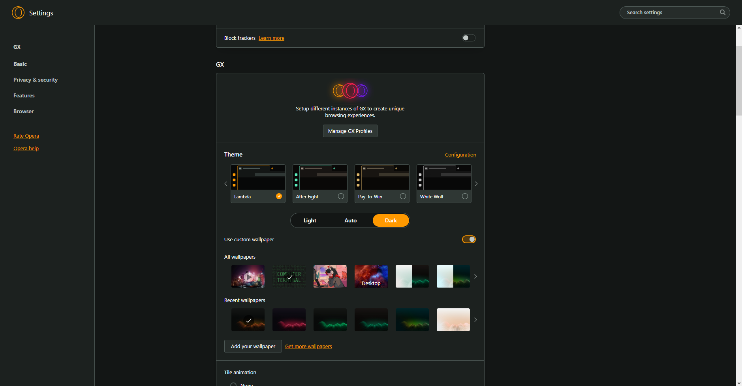742x386 pixels.
Task: Click the Rate Opera link
Action: pyautogui.click(x=26, y=136)
